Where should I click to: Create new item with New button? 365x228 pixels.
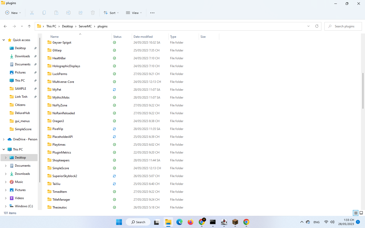(x=13, y=13)
